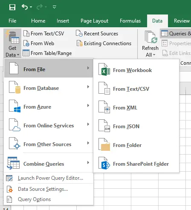Click the From Azure Windows-logo icon

click(x=17, y=109)
